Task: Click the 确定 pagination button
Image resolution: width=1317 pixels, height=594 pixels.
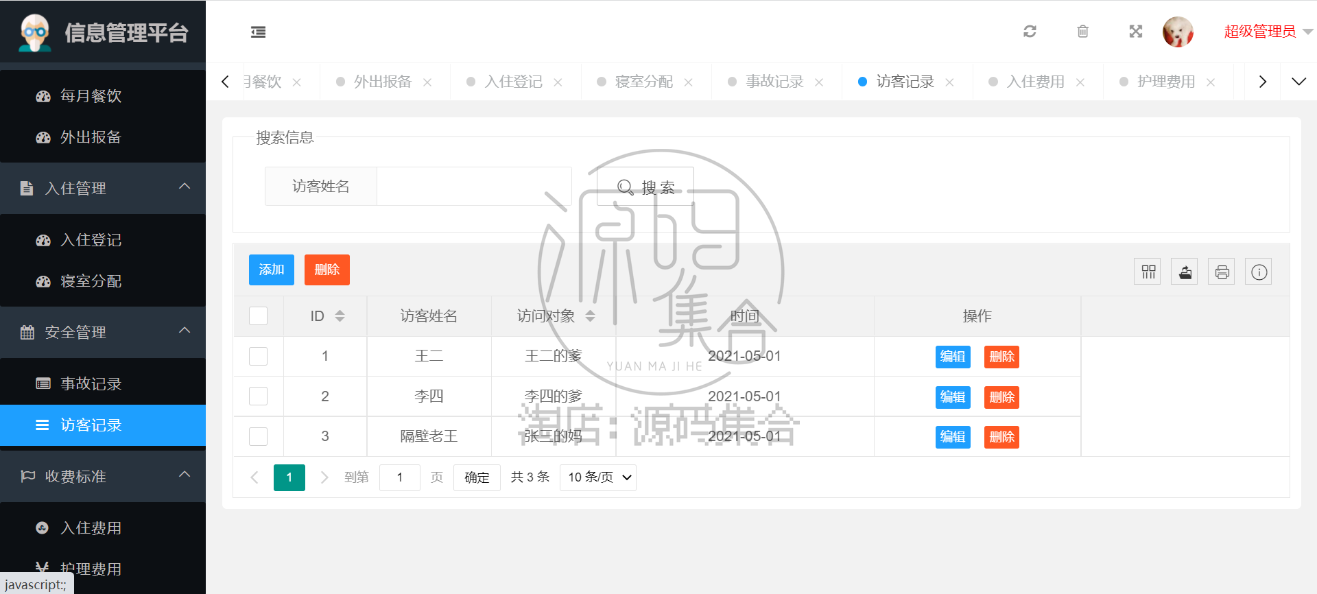Action: [477, 477]
